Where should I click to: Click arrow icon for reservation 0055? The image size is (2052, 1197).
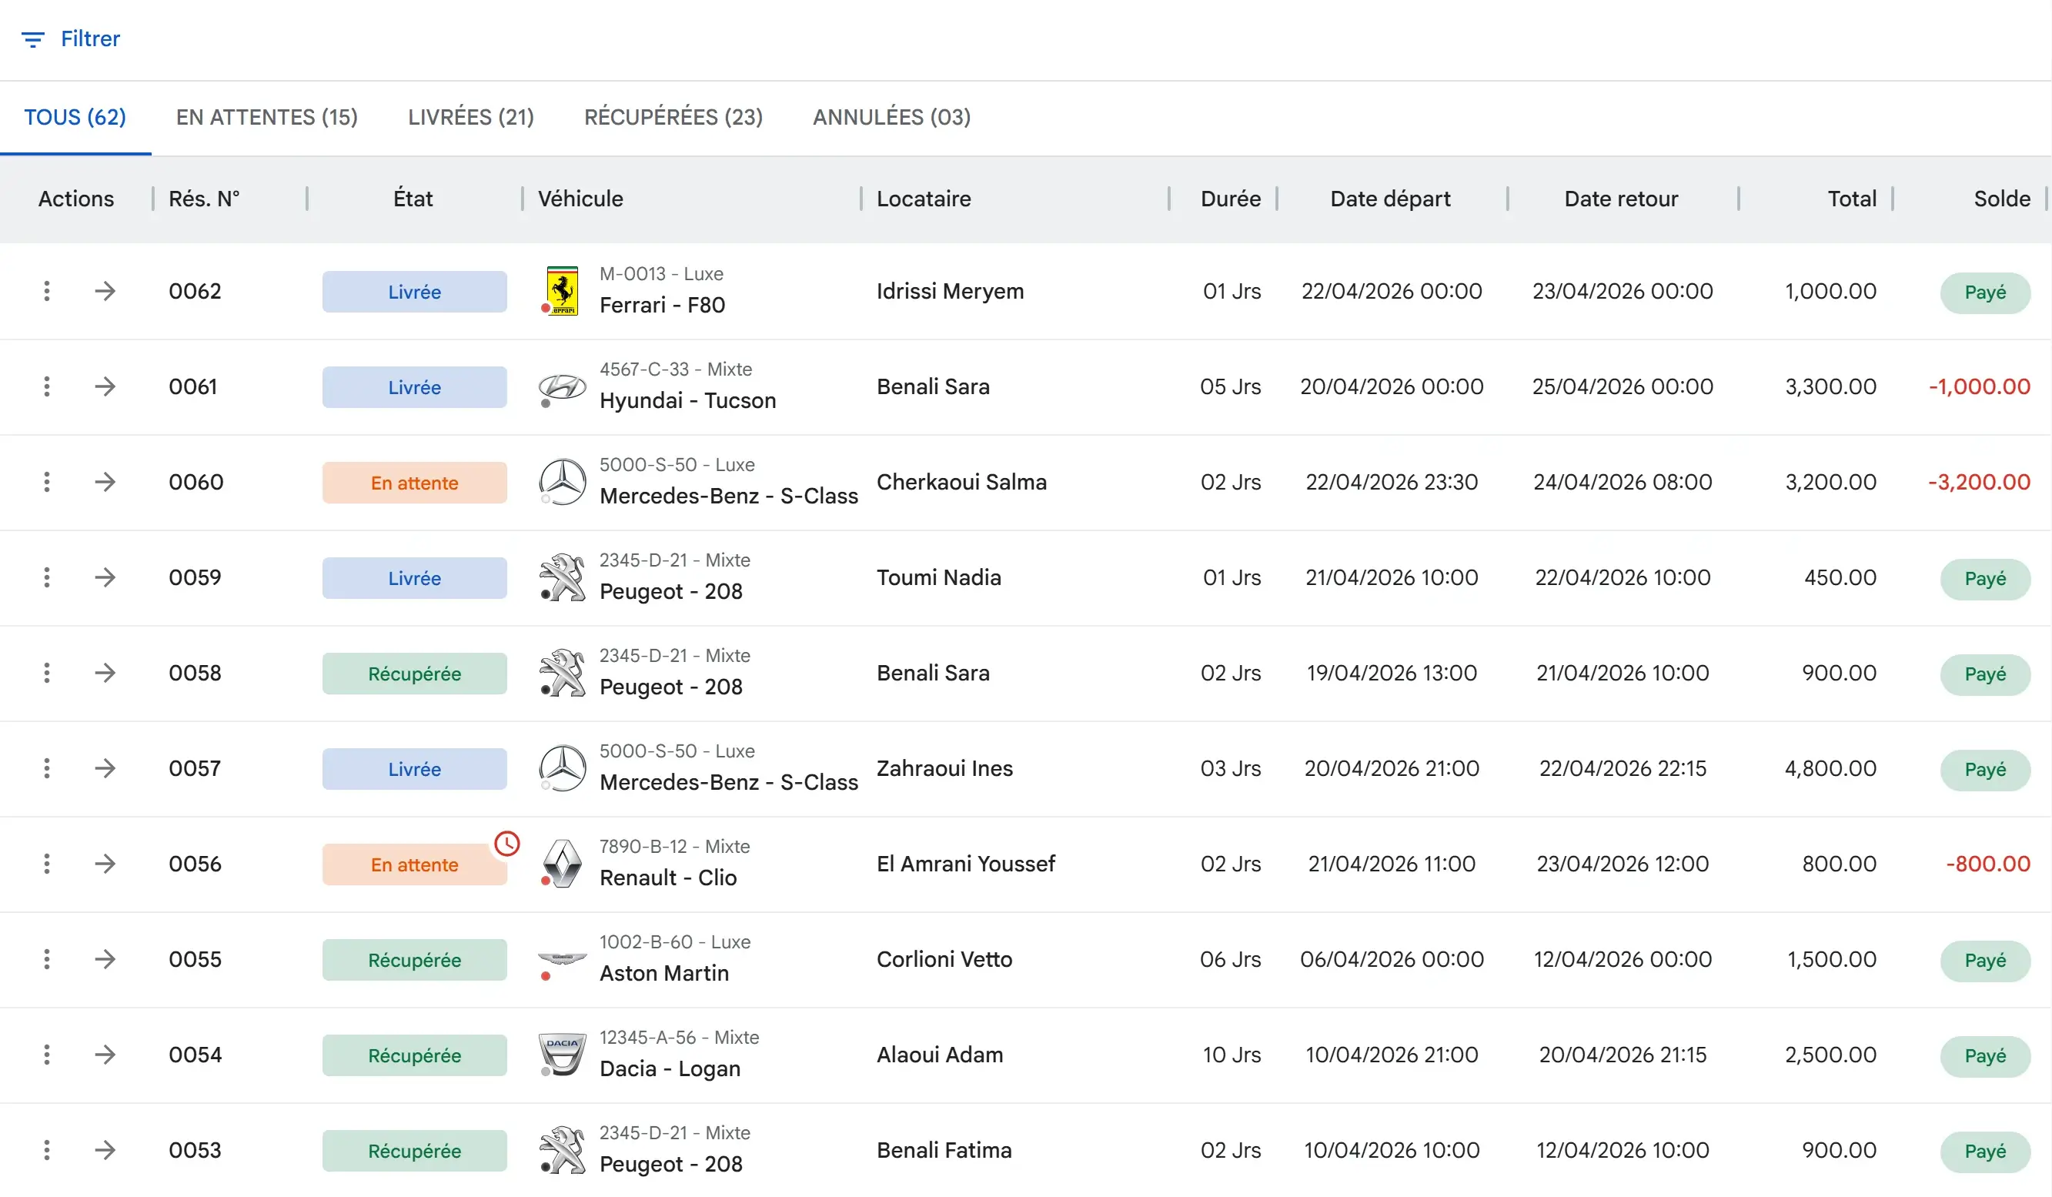pyautogui.click(x=105, y=959)
